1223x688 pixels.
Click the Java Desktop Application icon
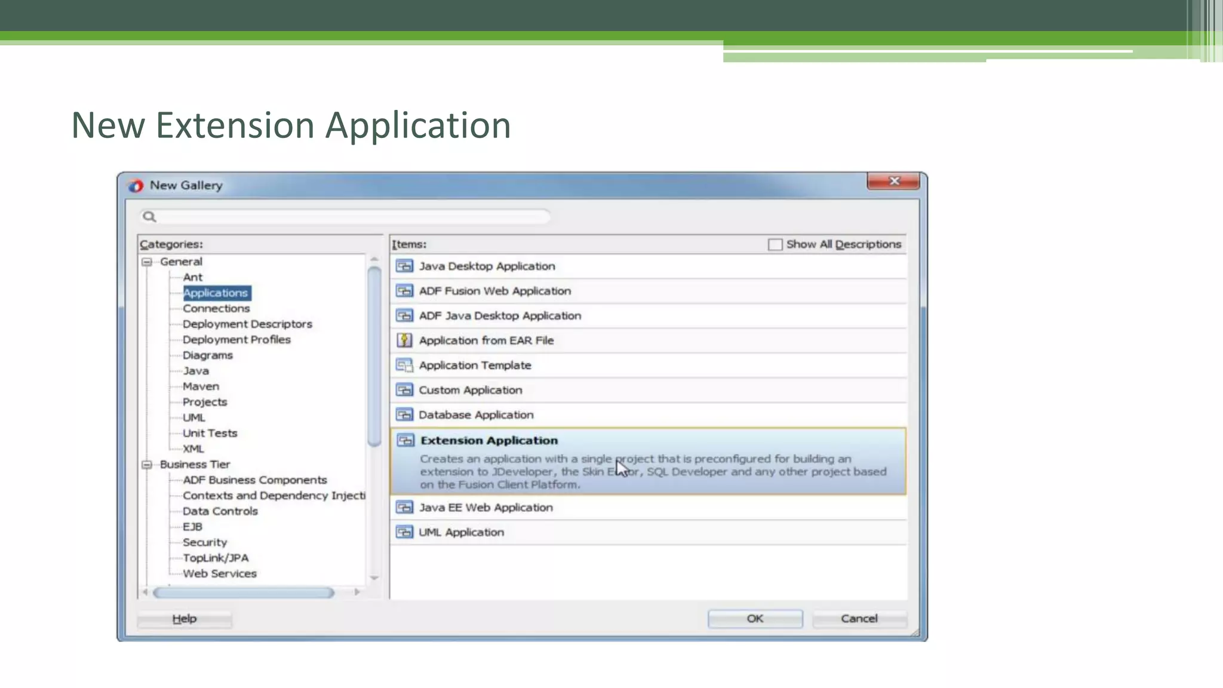pyautogui.click(x=404, y=266)
